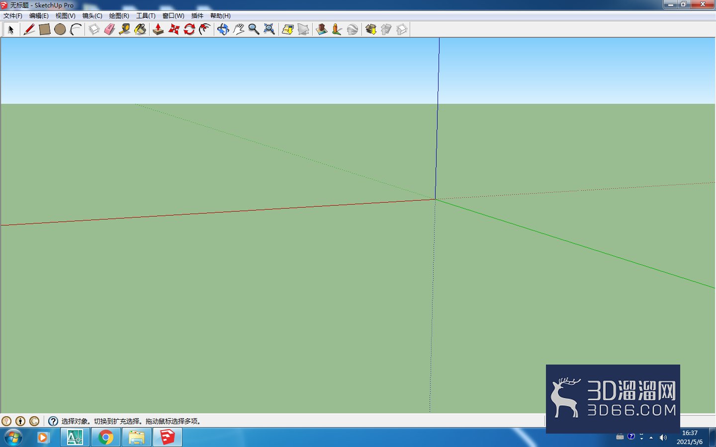Image resolution: width=716 pixels, height=447 pixels.
Task: Open Google Chrome from the taskbar
Action: [105, 438]
